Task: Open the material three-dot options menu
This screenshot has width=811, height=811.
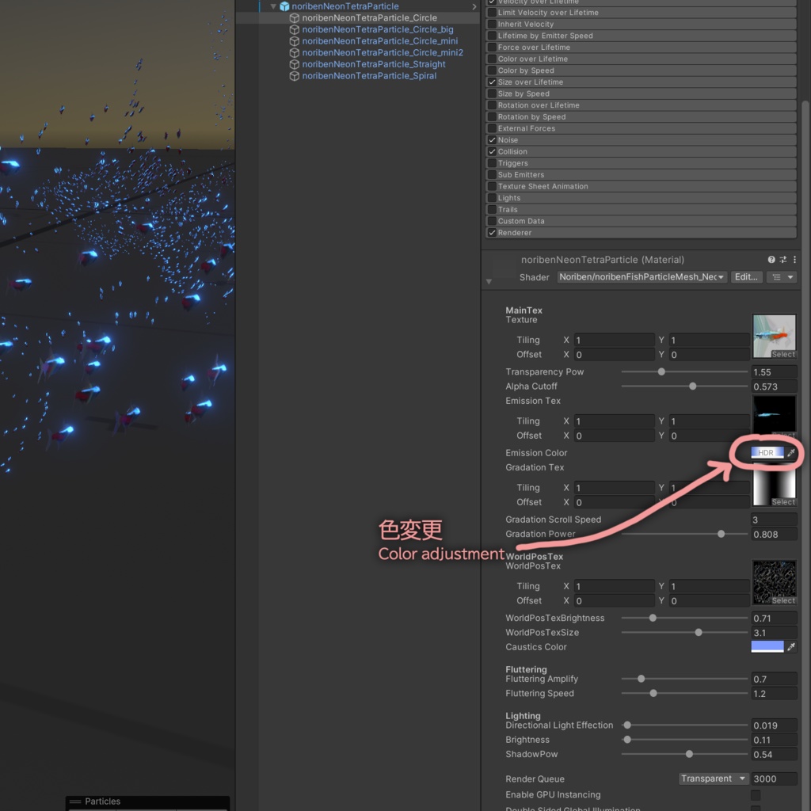Action: [x=794, y=260]
